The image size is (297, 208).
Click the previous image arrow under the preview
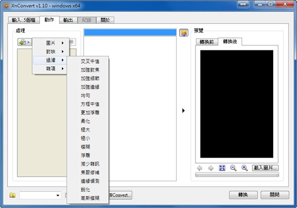199,168
